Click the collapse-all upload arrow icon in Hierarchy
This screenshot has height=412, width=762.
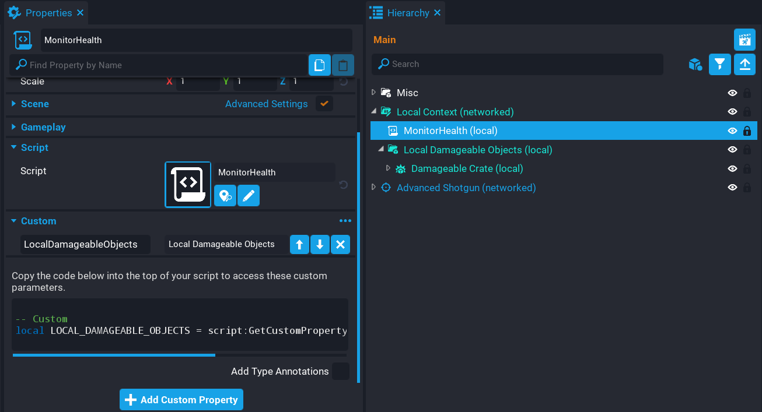[744, 64]
